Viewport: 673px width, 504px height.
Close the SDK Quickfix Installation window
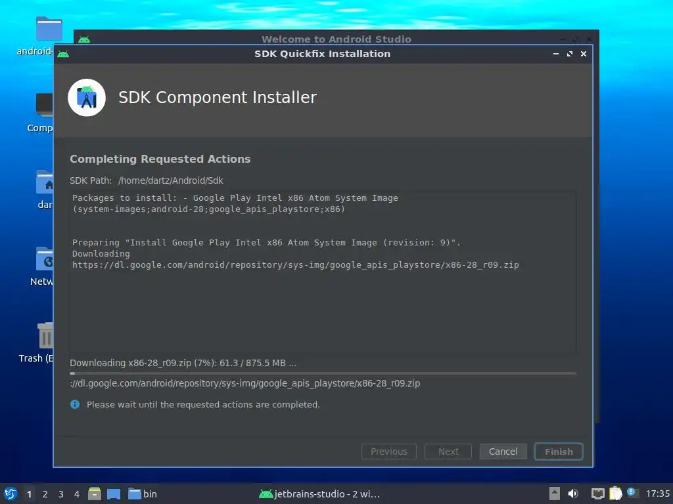(584, 54)
